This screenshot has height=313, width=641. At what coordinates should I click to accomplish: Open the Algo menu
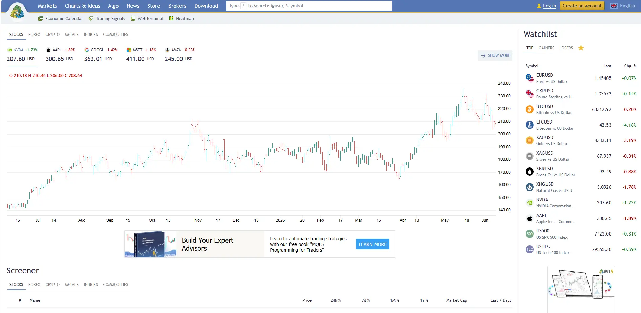(x=113, y=6)
